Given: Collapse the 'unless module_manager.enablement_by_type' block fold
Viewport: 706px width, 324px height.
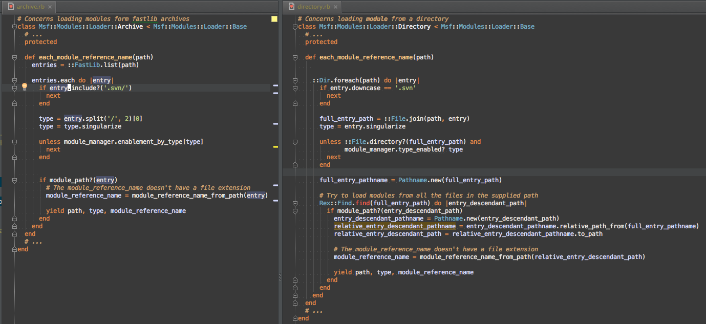Looking at the screenshot, I should [14, 142].
